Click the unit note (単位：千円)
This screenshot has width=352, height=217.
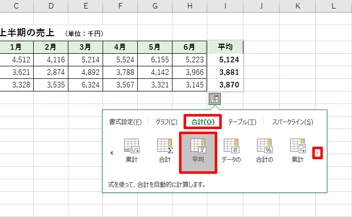tap(84, 34)
